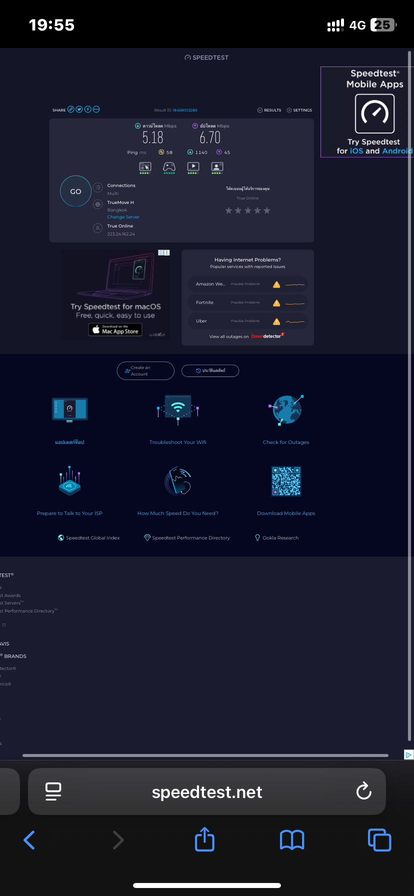Click the video streaming quality icon

coord(193,168)
